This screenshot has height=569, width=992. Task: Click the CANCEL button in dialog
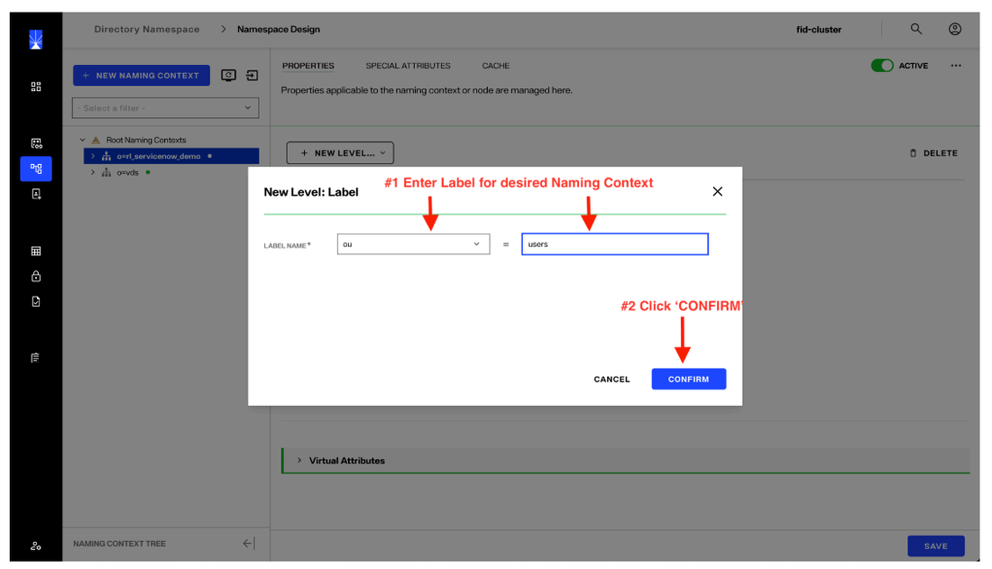pyautogui.click(x=611, y=379)
